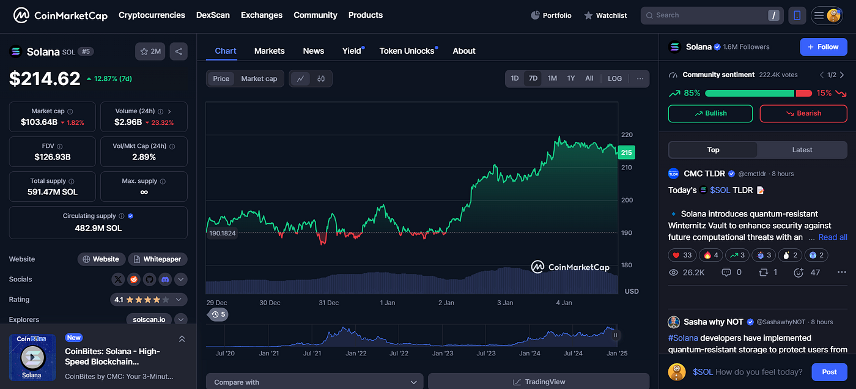Toggle LOG scale on chart
Screen dimensions: 856x389
615,78
